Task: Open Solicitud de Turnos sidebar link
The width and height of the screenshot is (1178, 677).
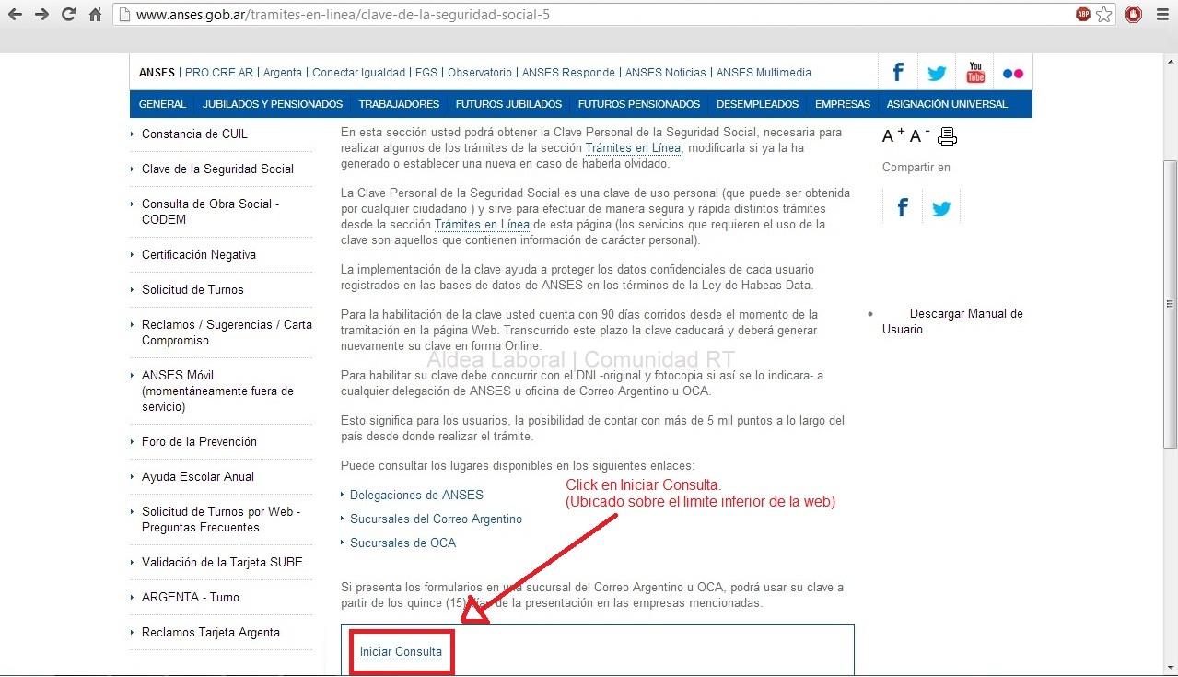Action: click(192, 289)
